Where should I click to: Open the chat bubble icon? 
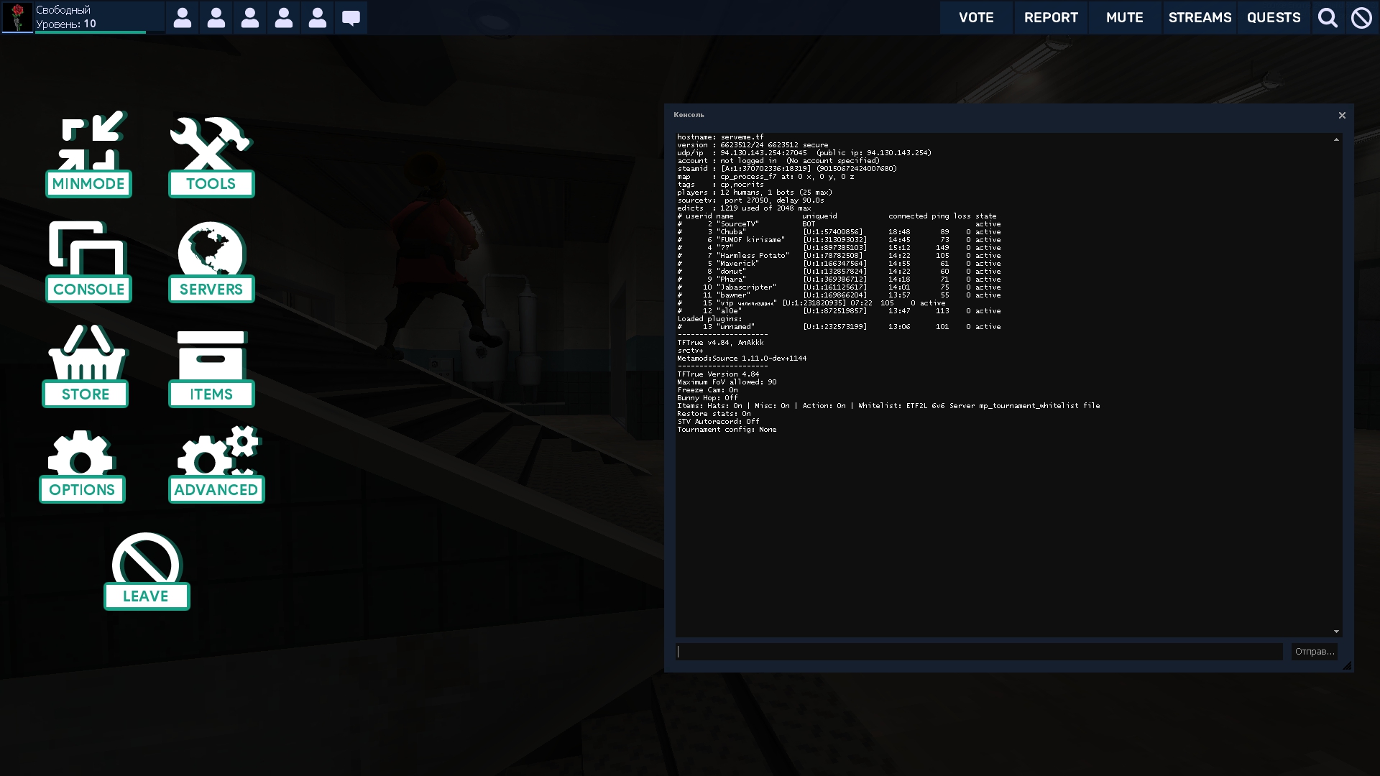(x=351, y=18)
